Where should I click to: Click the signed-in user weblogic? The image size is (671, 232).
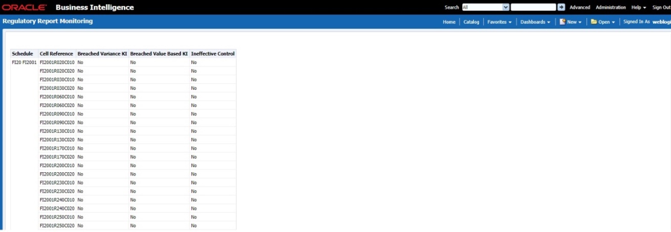coord(661,22)
